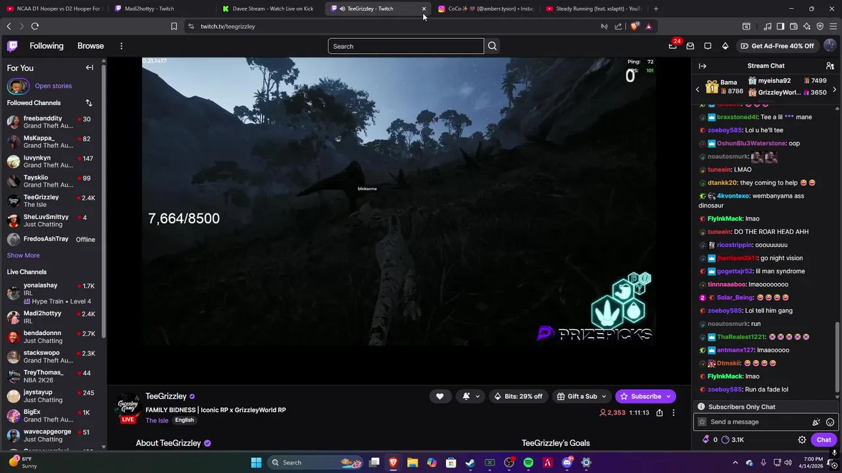842x473 pixels.
Task: Open the Subscribe button dropdown
Action: tap(668, 396)
